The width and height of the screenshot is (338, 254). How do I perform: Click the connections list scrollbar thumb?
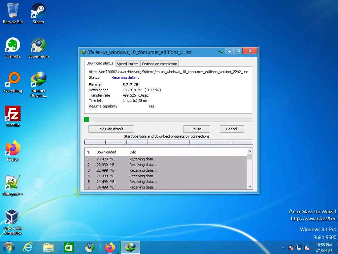[250, 156]
